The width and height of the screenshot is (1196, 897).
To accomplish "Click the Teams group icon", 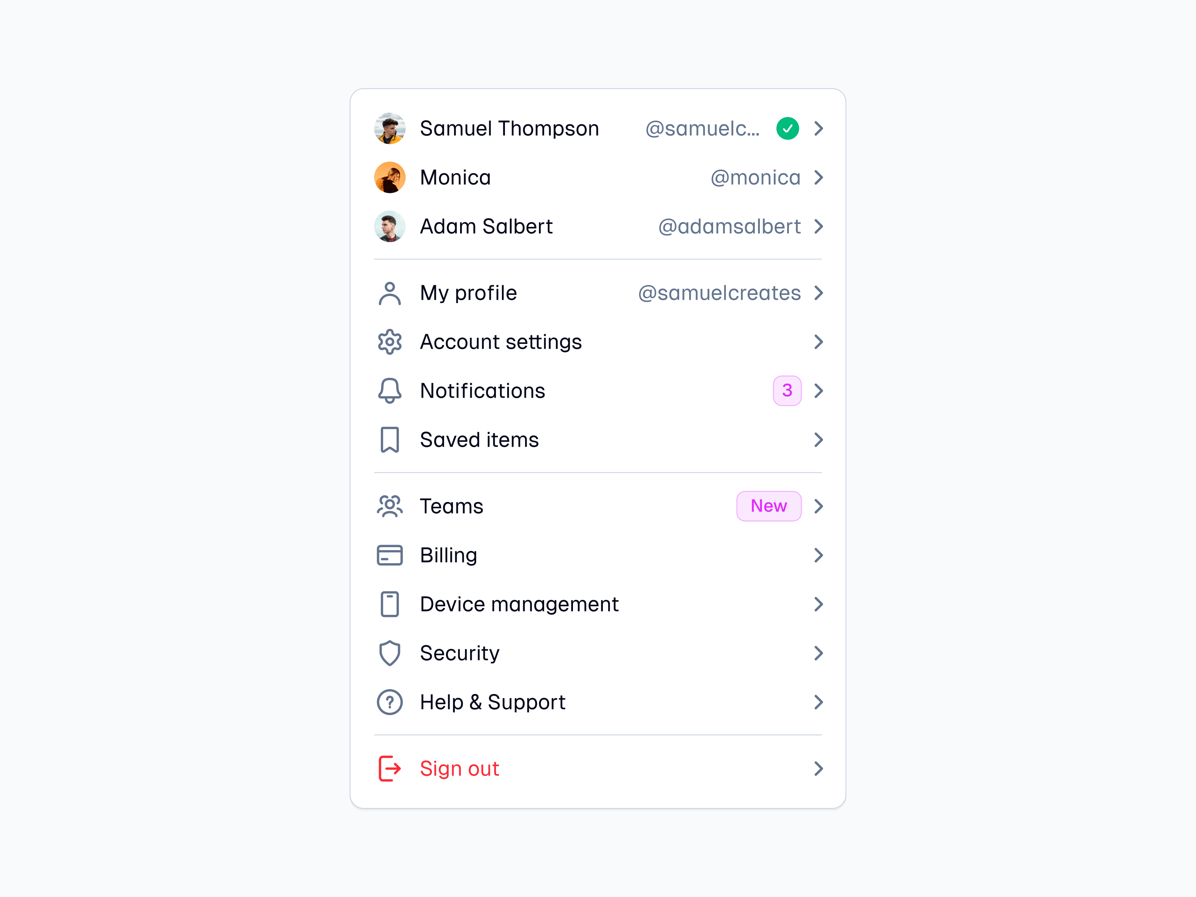I will coord(389,507).
